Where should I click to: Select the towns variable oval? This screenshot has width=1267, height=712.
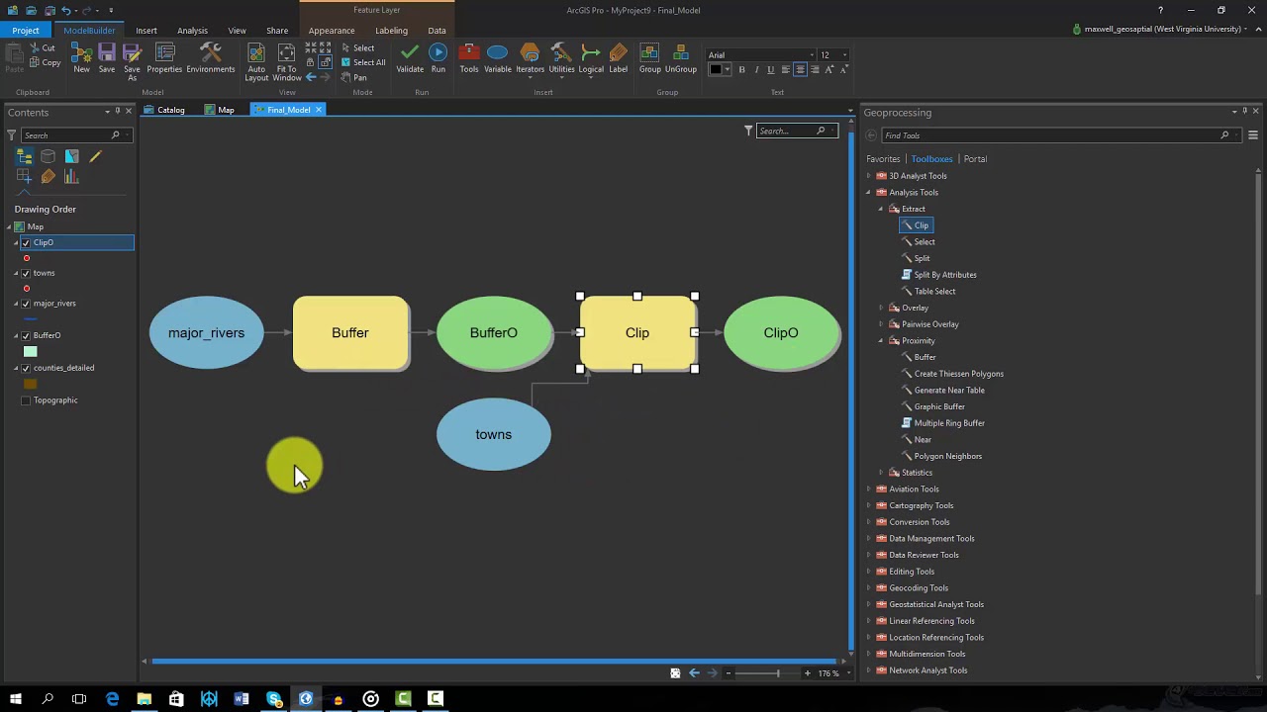click(494, 434)
